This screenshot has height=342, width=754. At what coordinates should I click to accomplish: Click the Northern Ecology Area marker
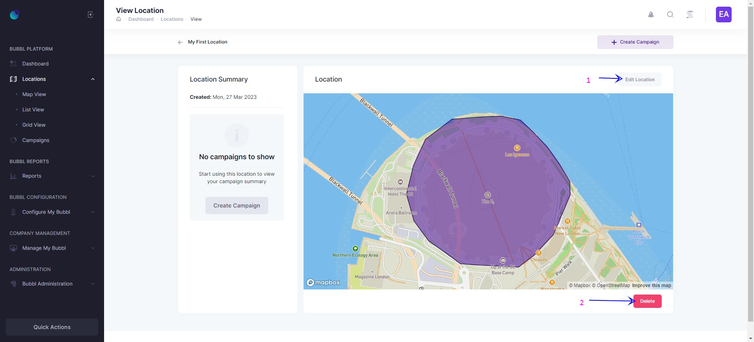point(355,249)
